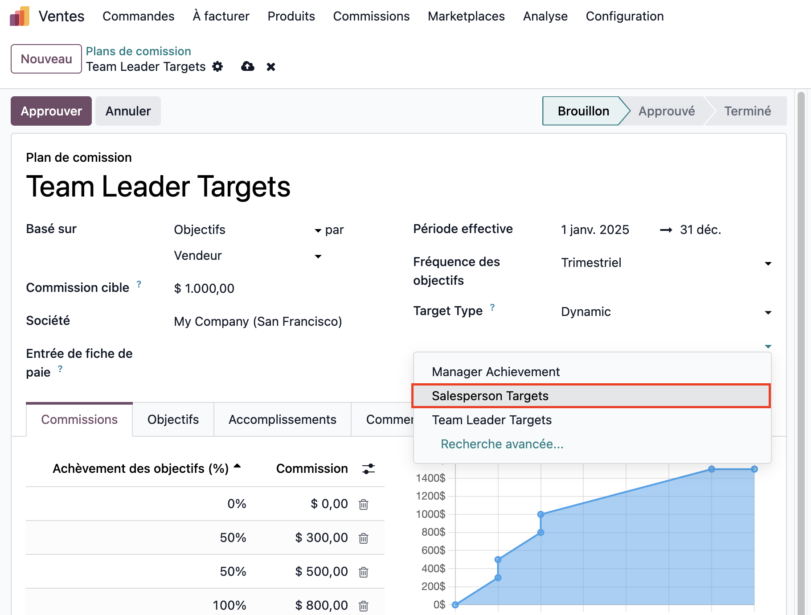This screenshot has height=615, width=811.
Task: Open the Marketplaces menu
Action: [467, 16]
